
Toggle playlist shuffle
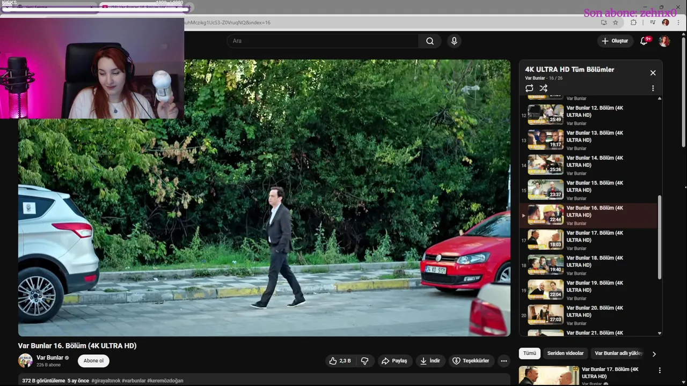(x=543, y=88)
